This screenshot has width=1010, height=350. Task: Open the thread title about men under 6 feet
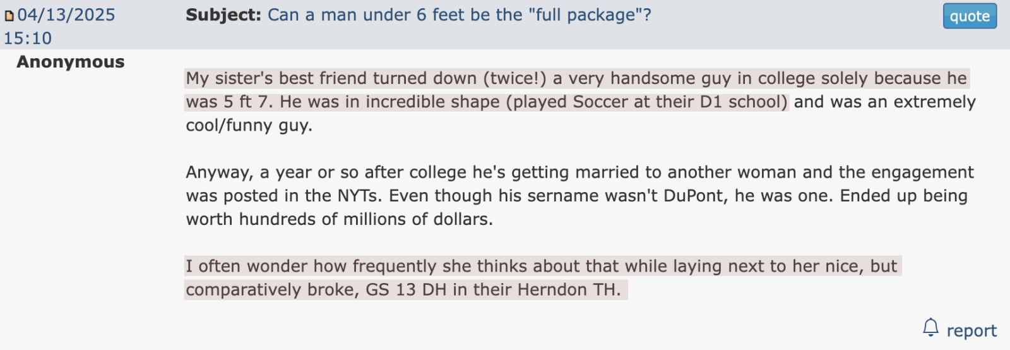460,15
